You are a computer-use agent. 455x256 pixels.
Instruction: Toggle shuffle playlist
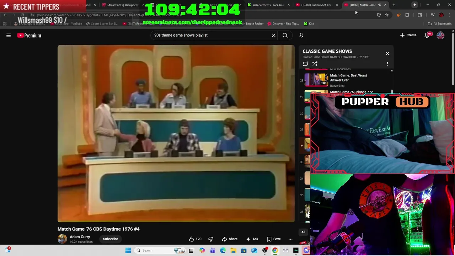pos(315,64)
